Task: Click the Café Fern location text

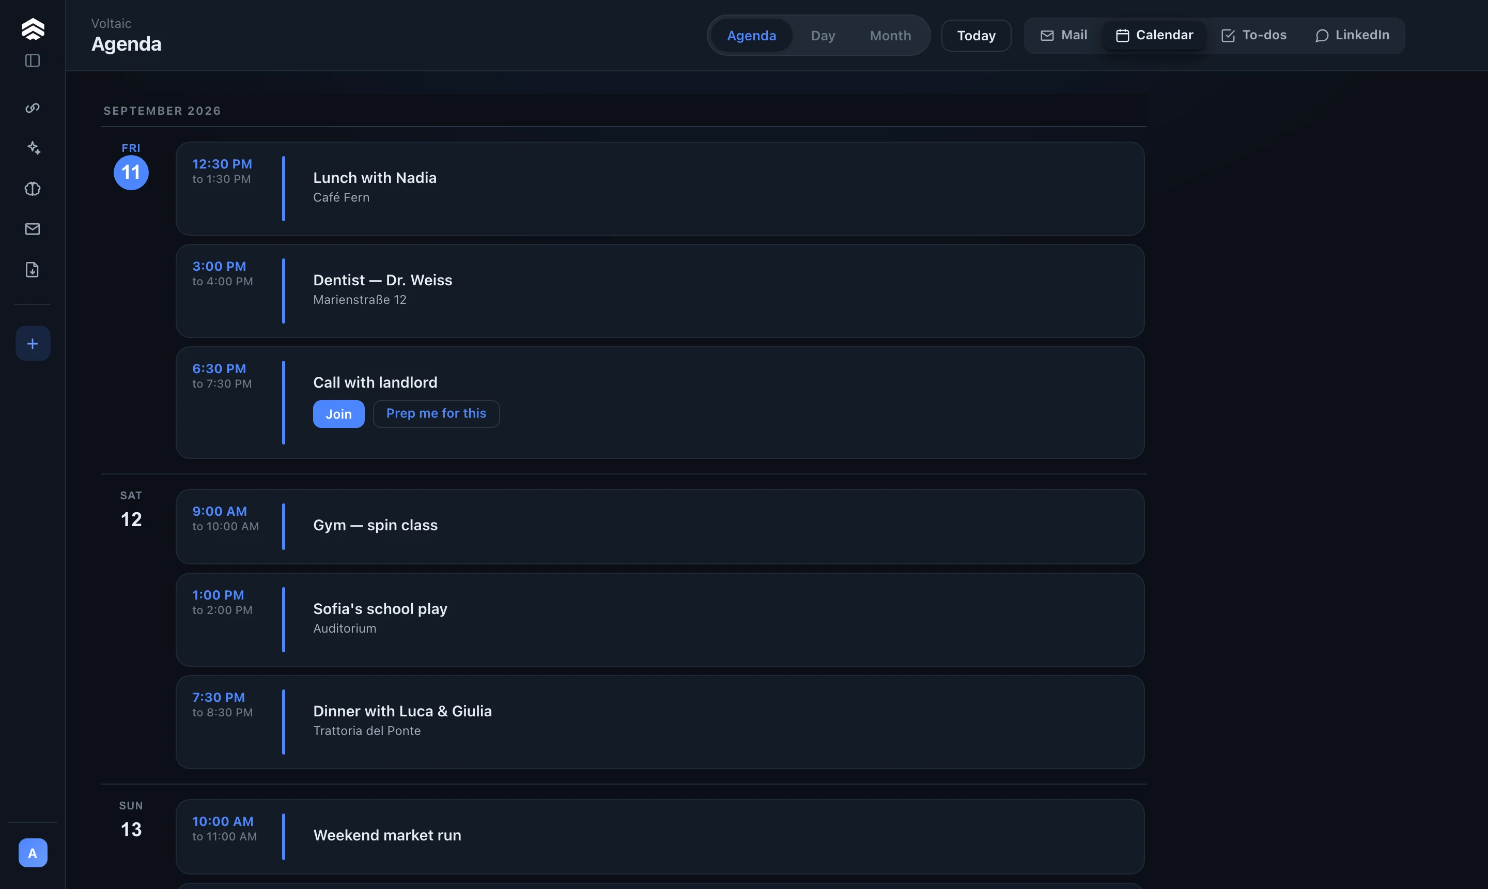Action: coord(340,197)
